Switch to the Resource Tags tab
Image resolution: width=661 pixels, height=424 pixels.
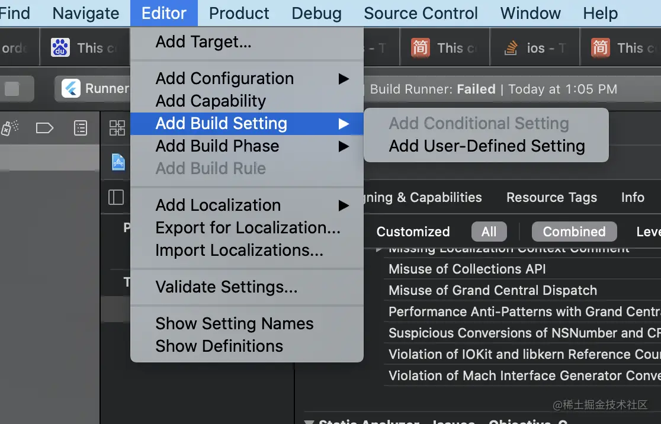click(551, 197)
